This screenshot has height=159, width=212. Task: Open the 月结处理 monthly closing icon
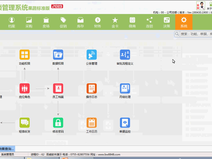125,88
